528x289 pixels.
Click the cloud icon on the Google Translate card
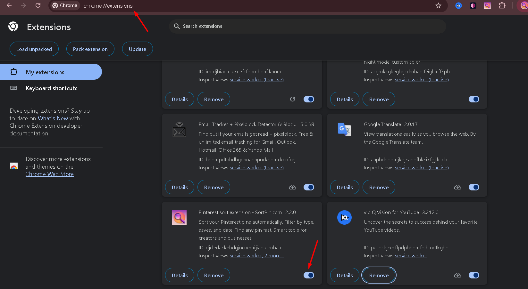(457, 187)
